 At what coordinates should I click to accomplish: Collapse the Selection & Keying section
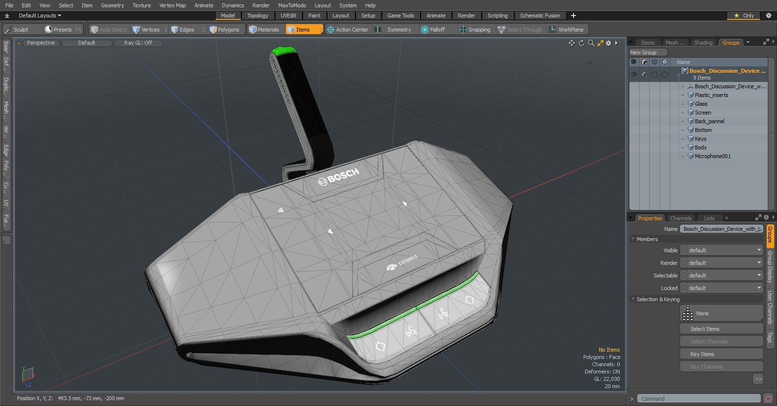[x=633, y=299]
